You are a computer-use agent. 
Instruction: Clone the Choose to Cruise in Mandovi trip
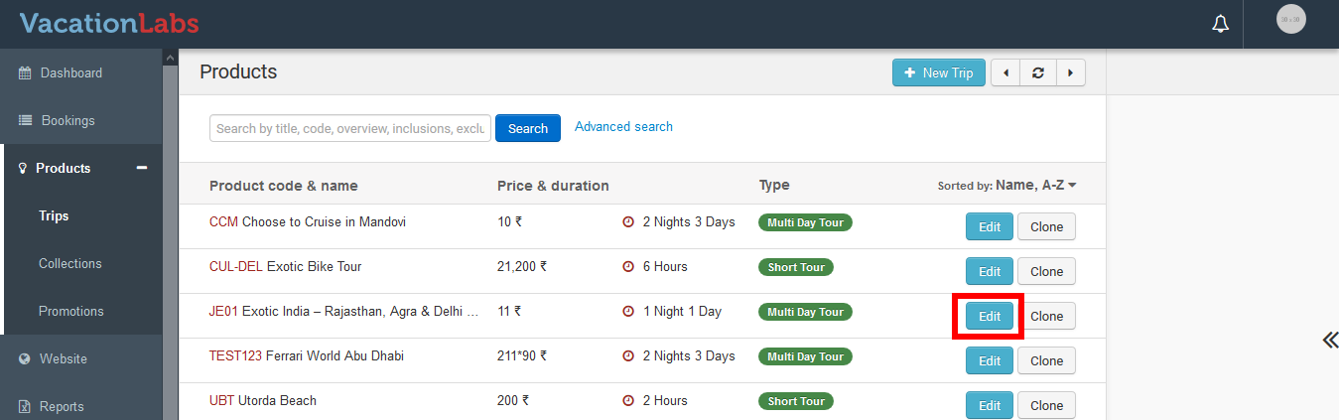point(1046,226)
